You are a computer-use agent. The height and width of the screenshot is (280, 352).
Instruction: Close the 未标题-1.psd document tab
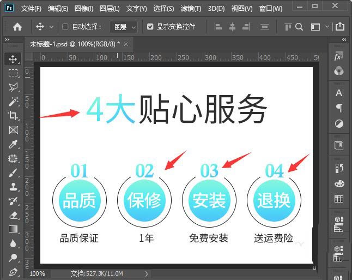pyautogui.click(x=126, y=44)
